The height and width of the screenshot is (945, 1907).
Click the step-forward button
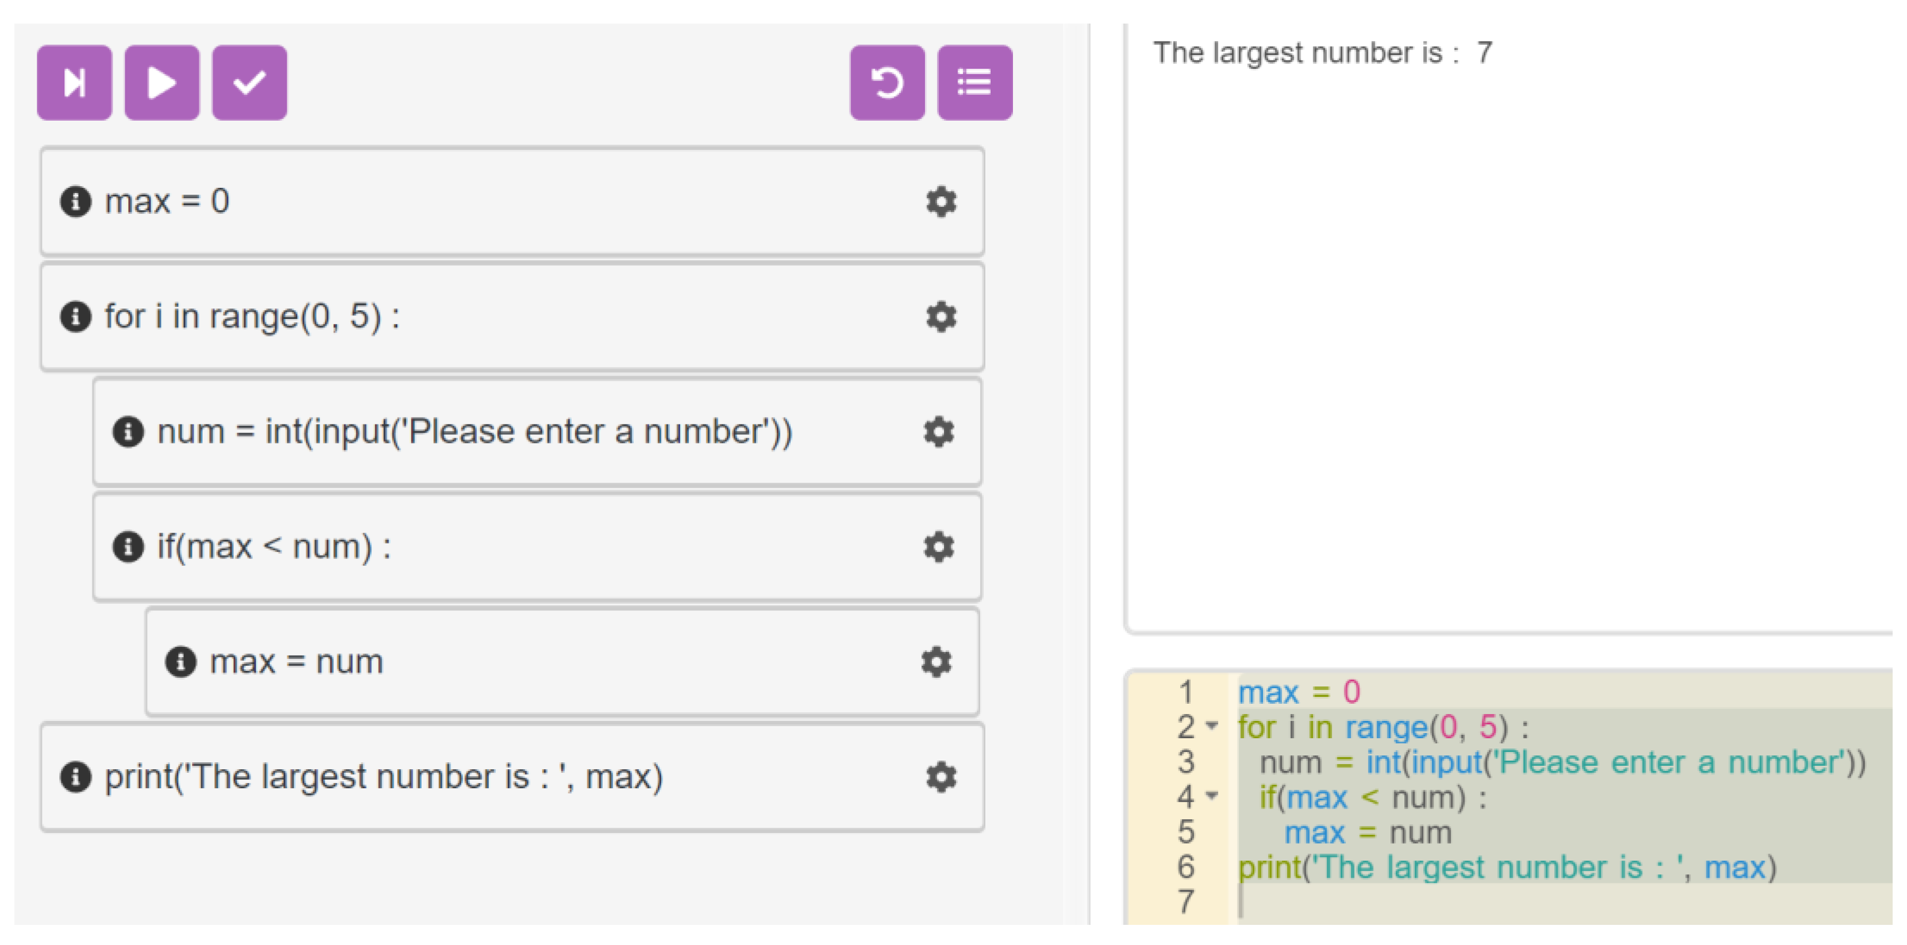[x=74, y=82]
